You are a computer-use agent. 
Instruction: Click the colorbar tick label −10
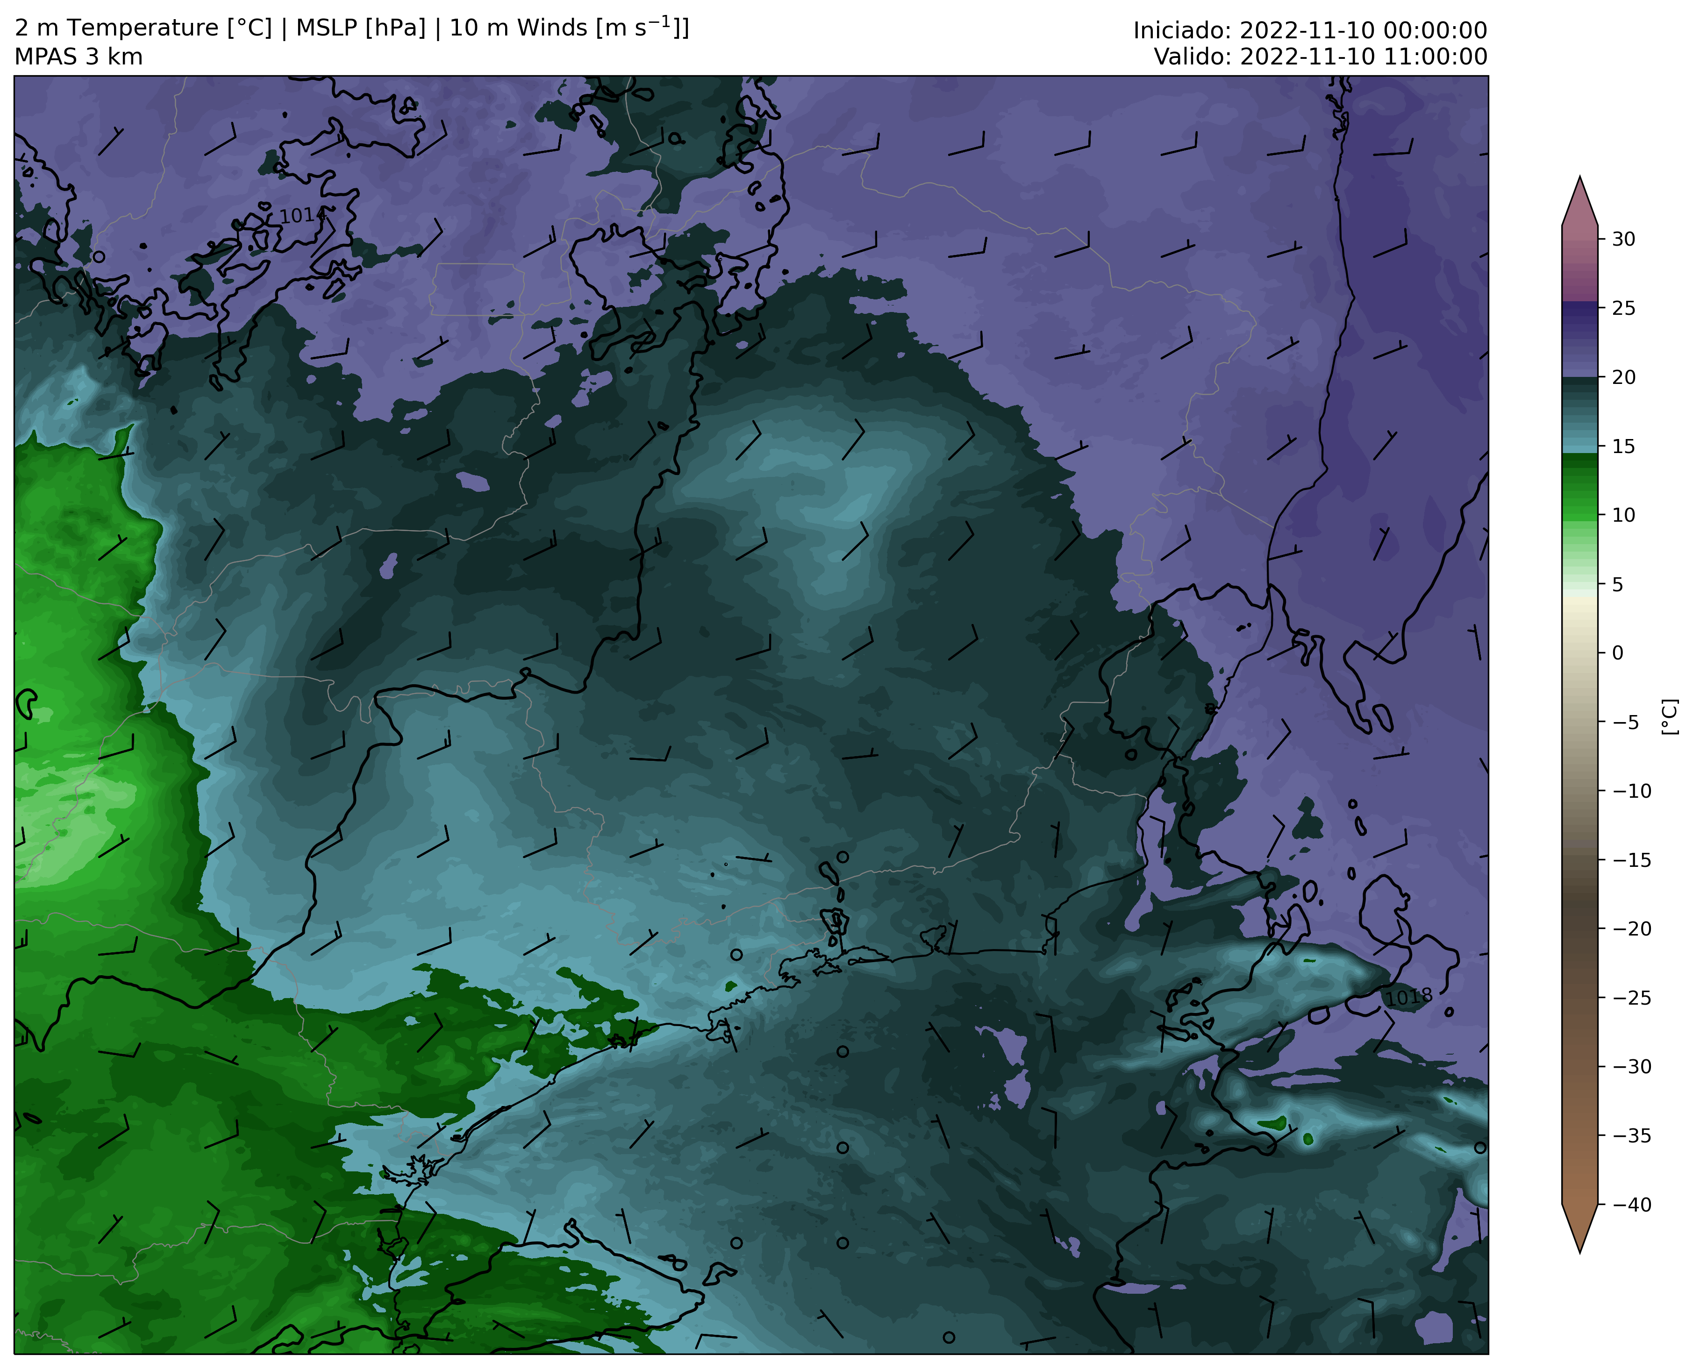click(x=1631, y=790)
